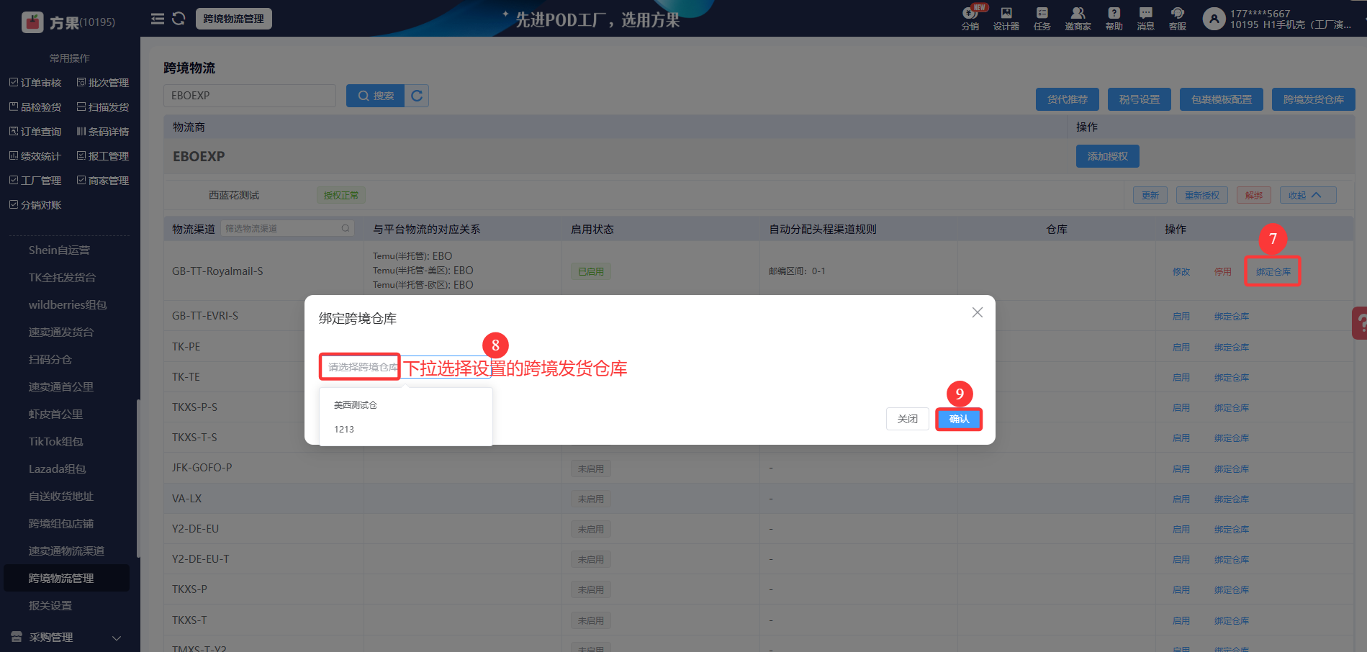Open 订单审核 shortcut
The image size is (1367, 652).
(x=35, y=83)
